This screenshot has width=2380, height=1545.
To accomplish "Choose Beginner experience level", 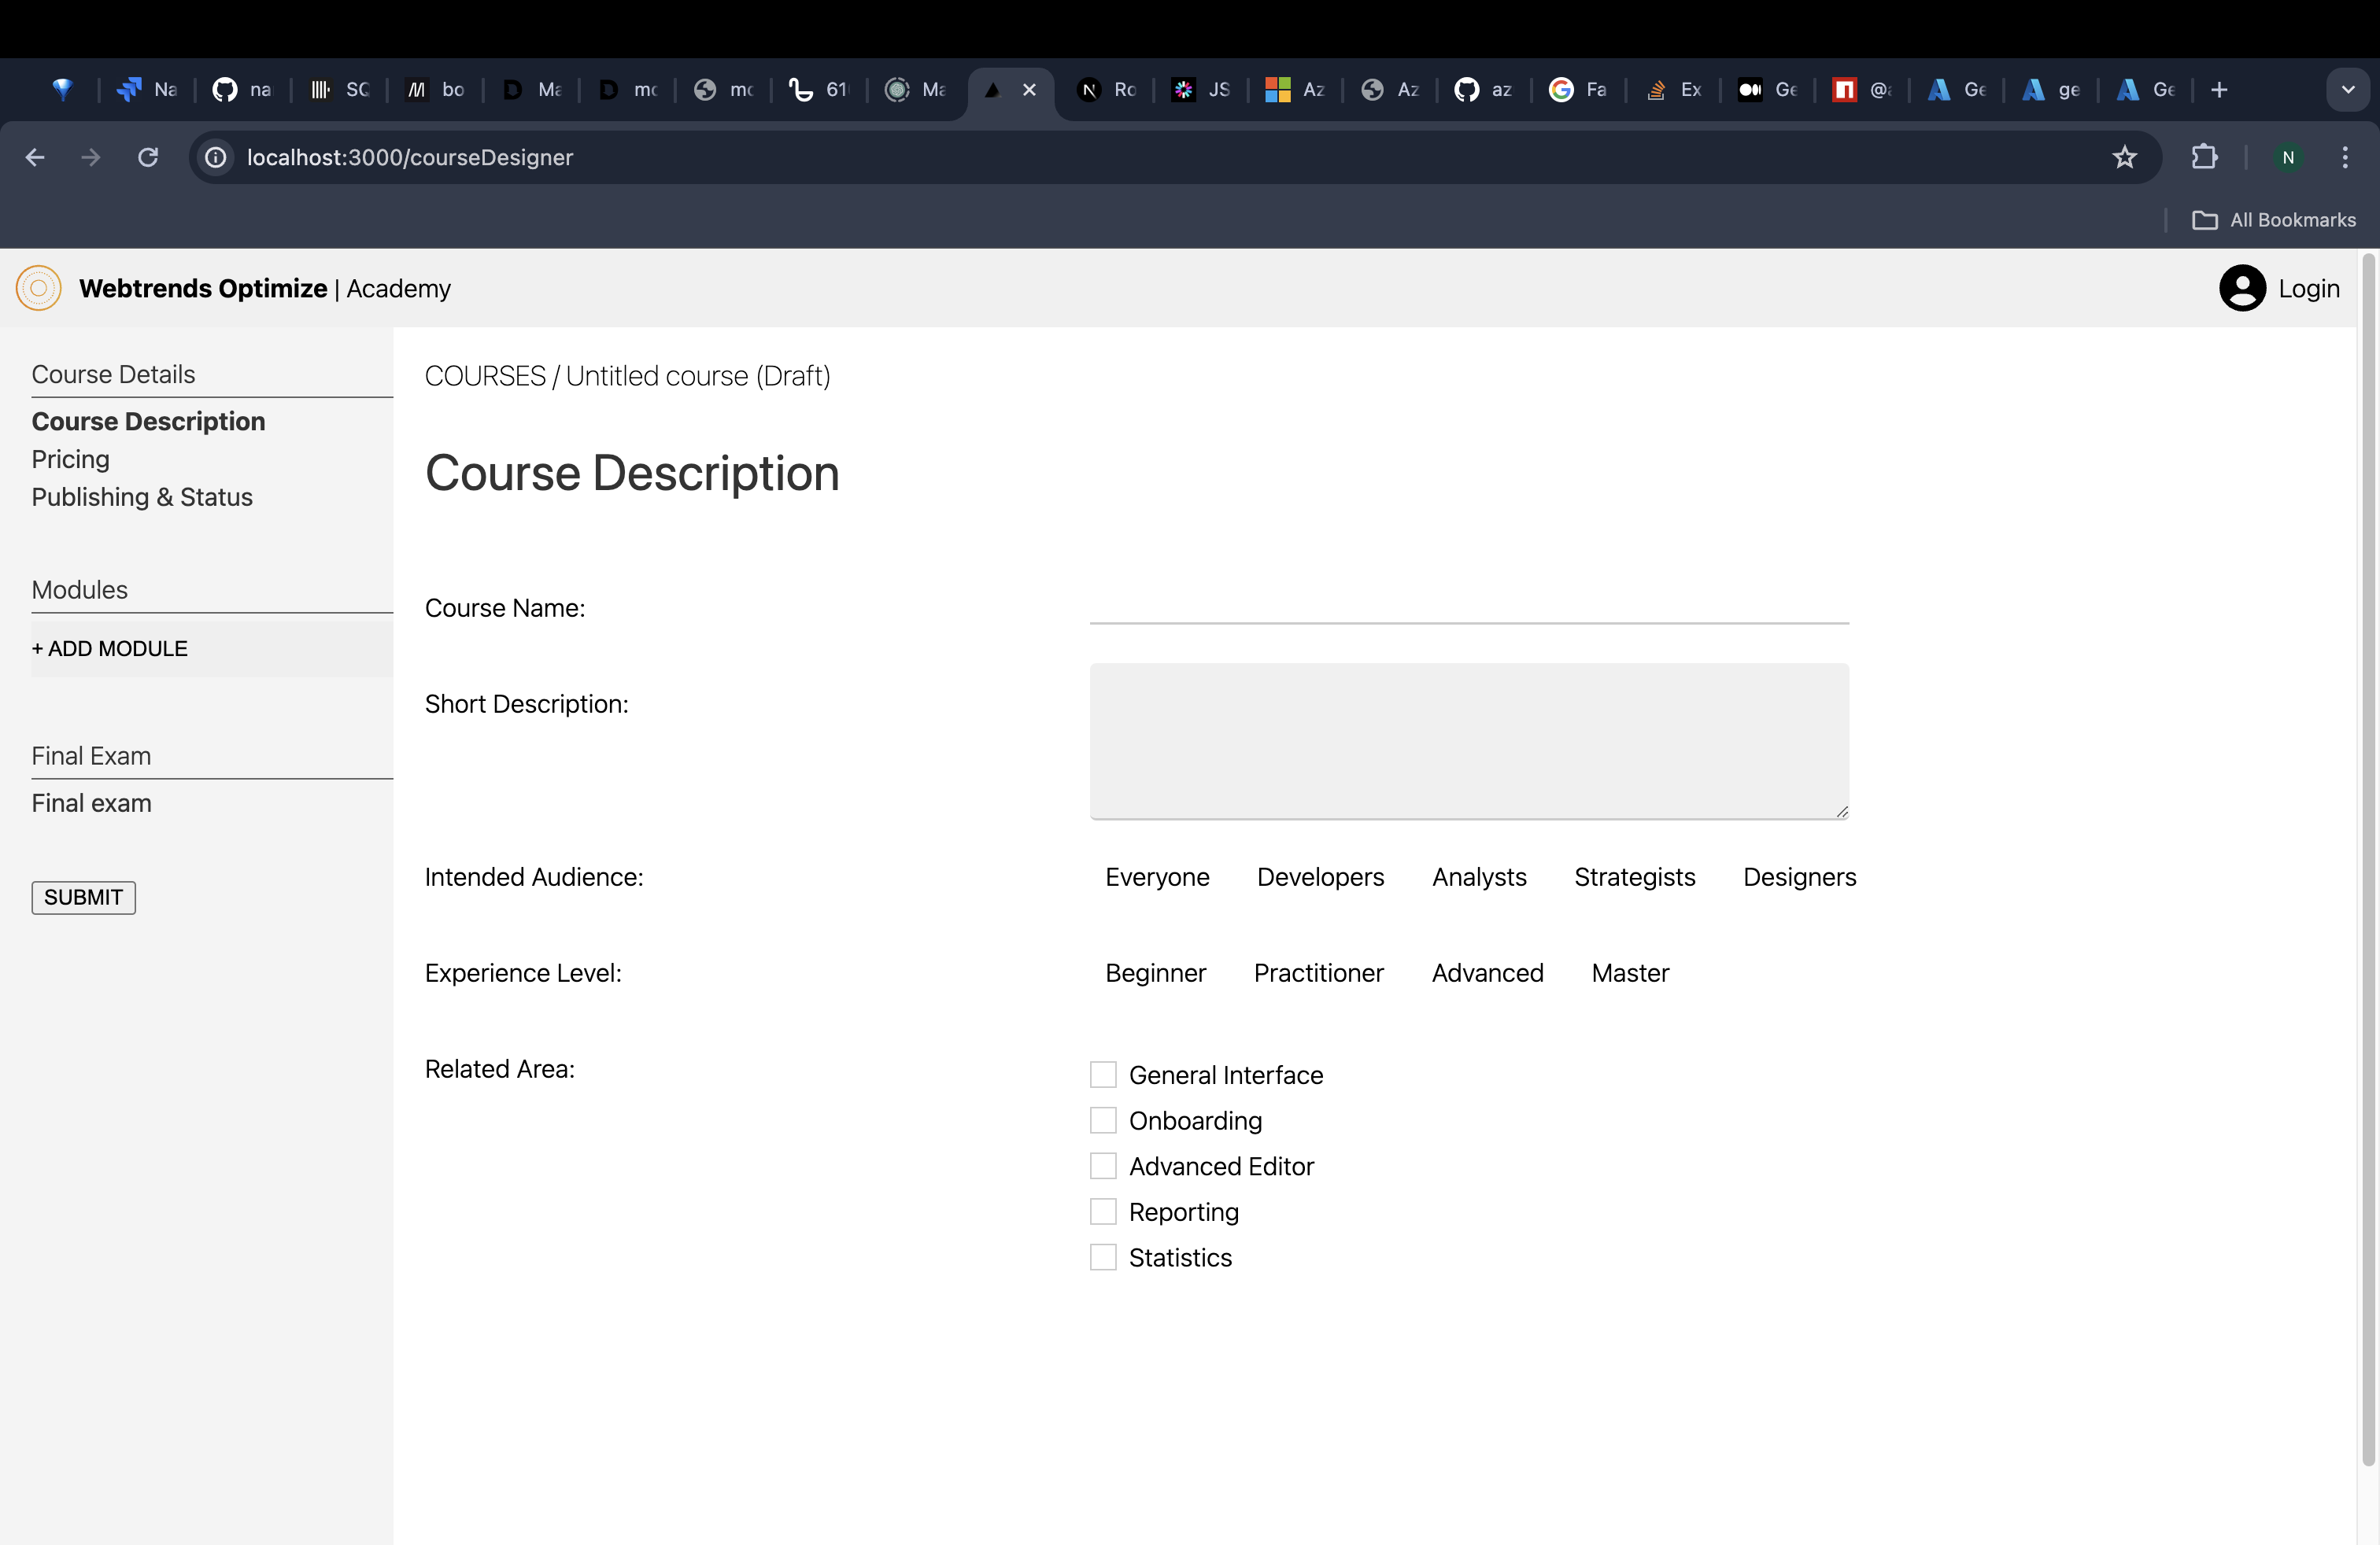I will tap(1155, 973).
